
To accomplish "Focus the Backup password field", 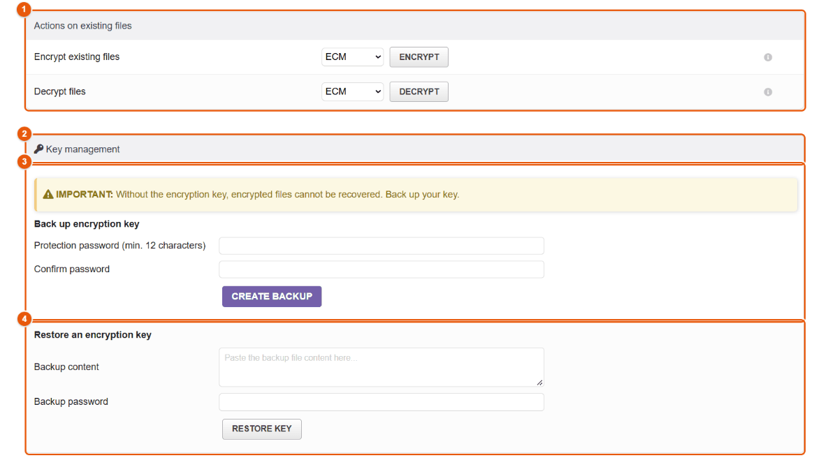I will click(x=381, y=402).
